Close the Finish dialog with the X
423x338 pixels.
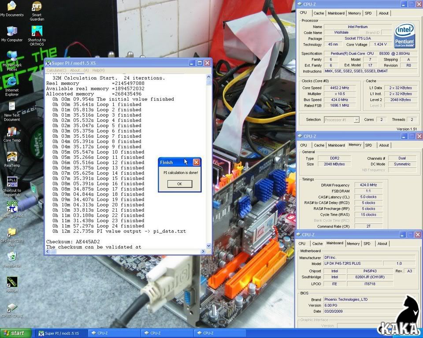tap(197, 162)
